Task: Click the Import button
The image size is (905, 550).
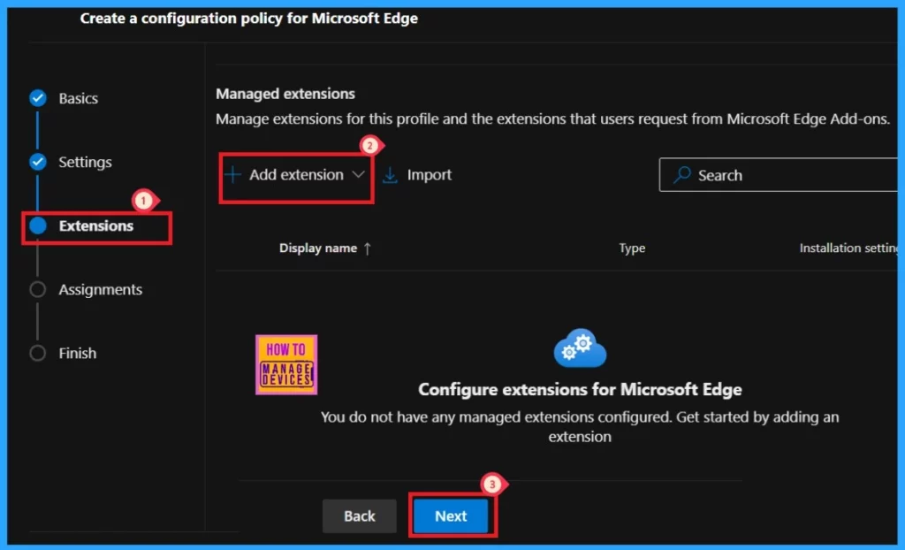Action: tap(417, 175)
